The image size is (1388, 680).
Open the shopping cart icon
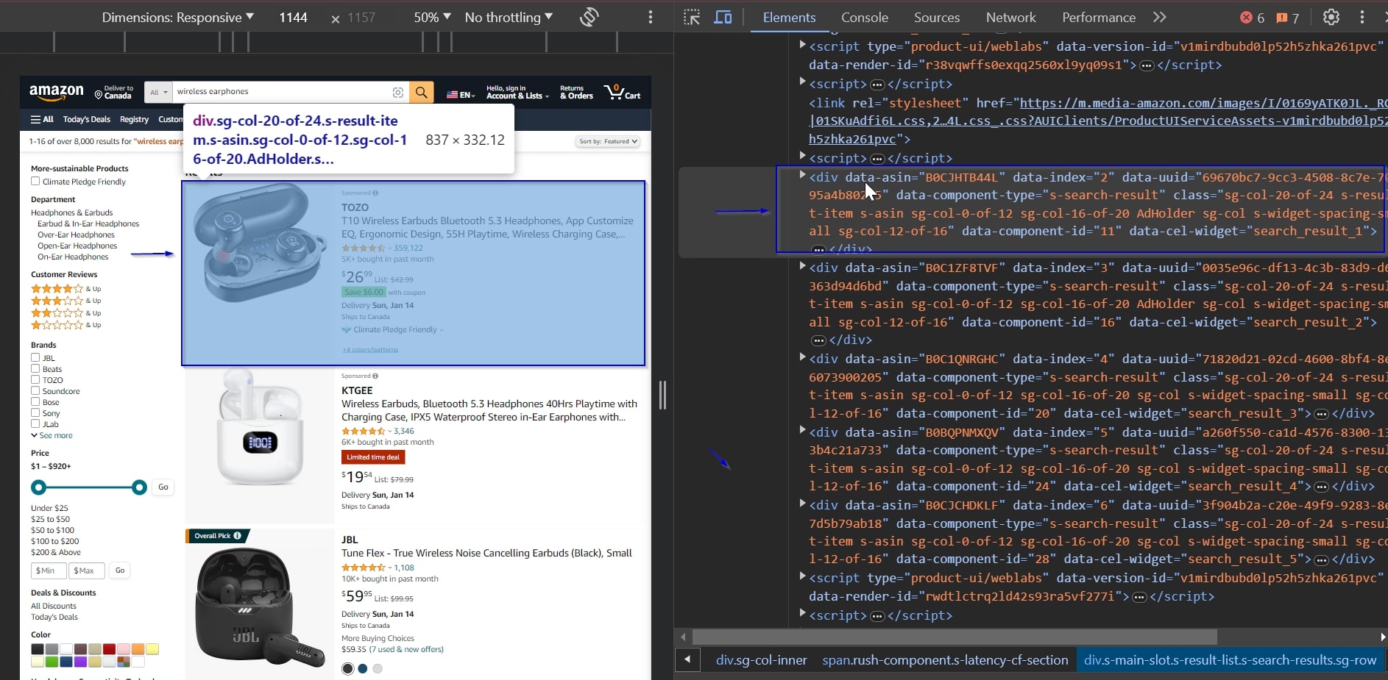pos(622,92)
